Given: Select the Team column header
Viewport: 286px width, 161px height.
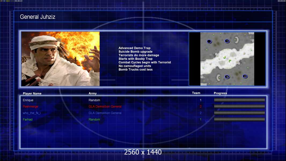Looking at the screenshot, I should click(196, 93).
